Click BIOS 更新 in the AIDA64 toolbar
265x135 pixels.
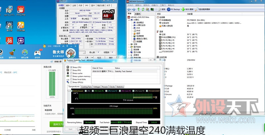click(187, 10)
